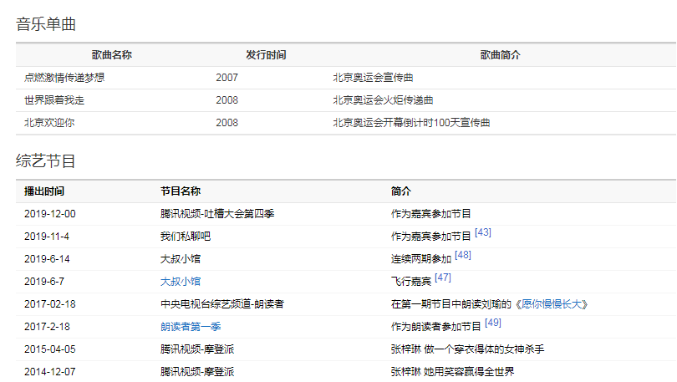
Task: Select the song 点燃激情传递梦想 cell
Action: pos(65,78)
